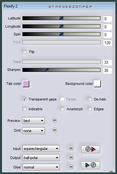Open the Preview quality dropdown

click(x=33, y=121)
